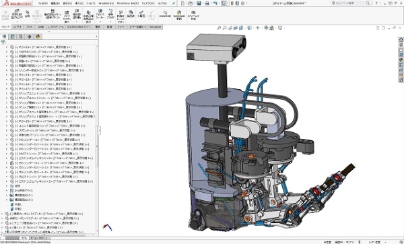Click the Reference Geometry tool
404x244 pixels.
[111, 14]
